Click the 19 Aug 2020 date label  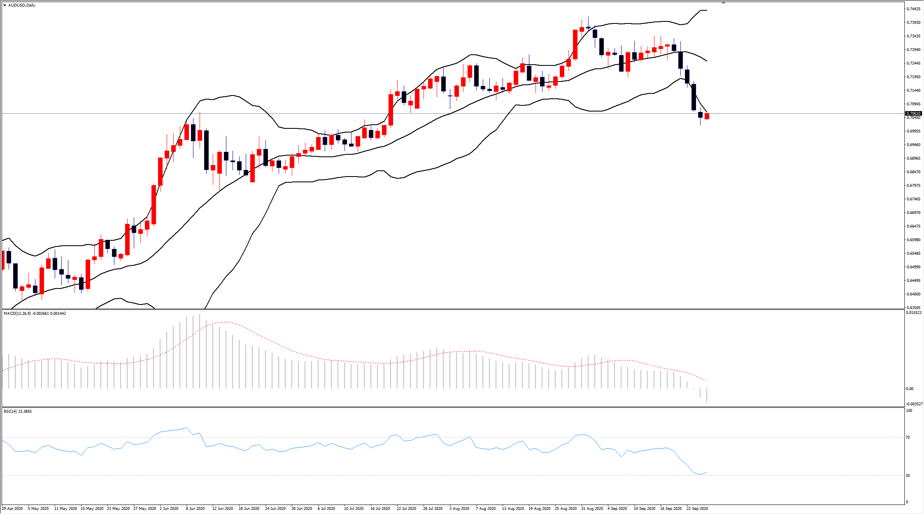540,509
